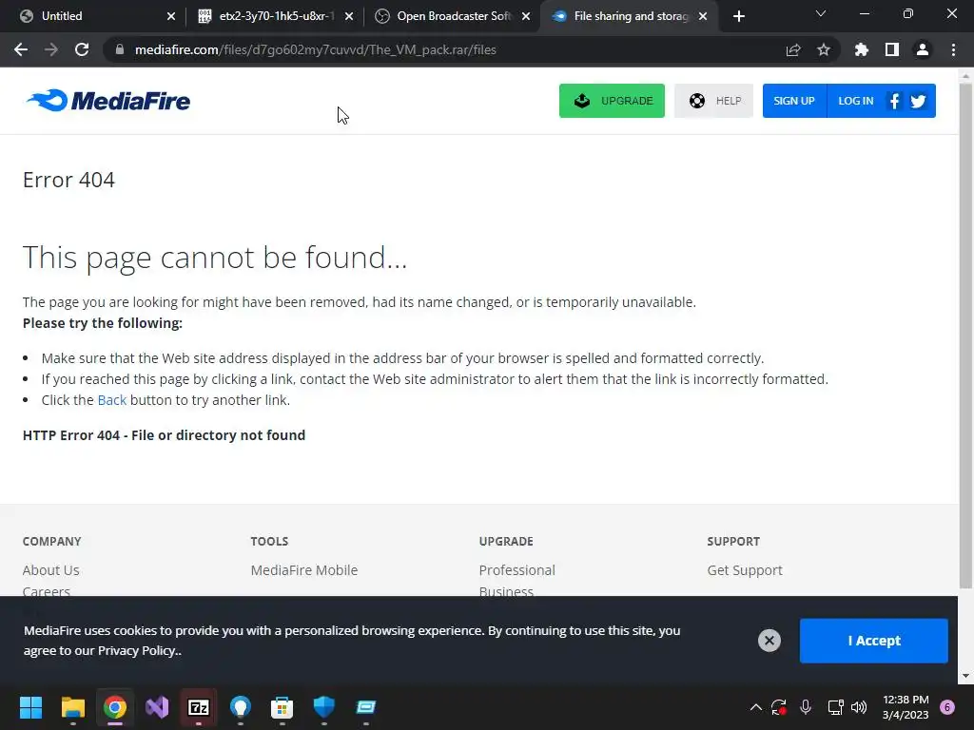The image size is (974, 730).
Task: Open network display tray icon
Action: 835,707
